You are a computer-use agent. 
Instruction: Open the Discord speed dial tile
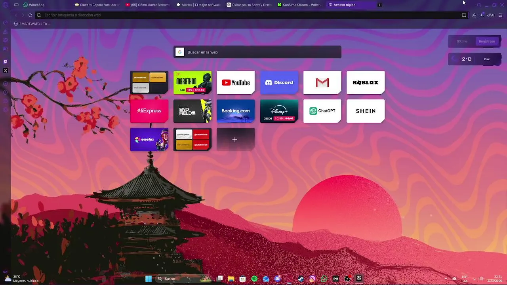279,82
